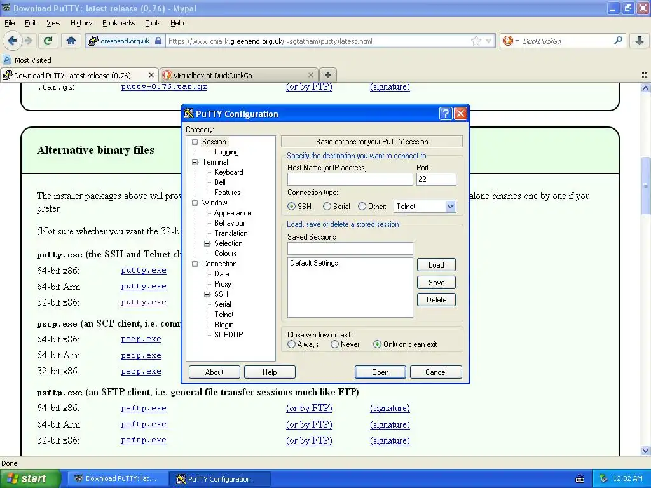Image resolution: width=651 pixels, height=488 pixels.
Task: Click the 64-bit x86 psftp.exe link
Action: click(144, 408)
